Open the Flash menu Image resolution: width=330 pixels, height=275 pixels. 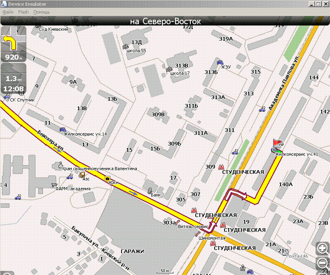[x=23, y=12]
